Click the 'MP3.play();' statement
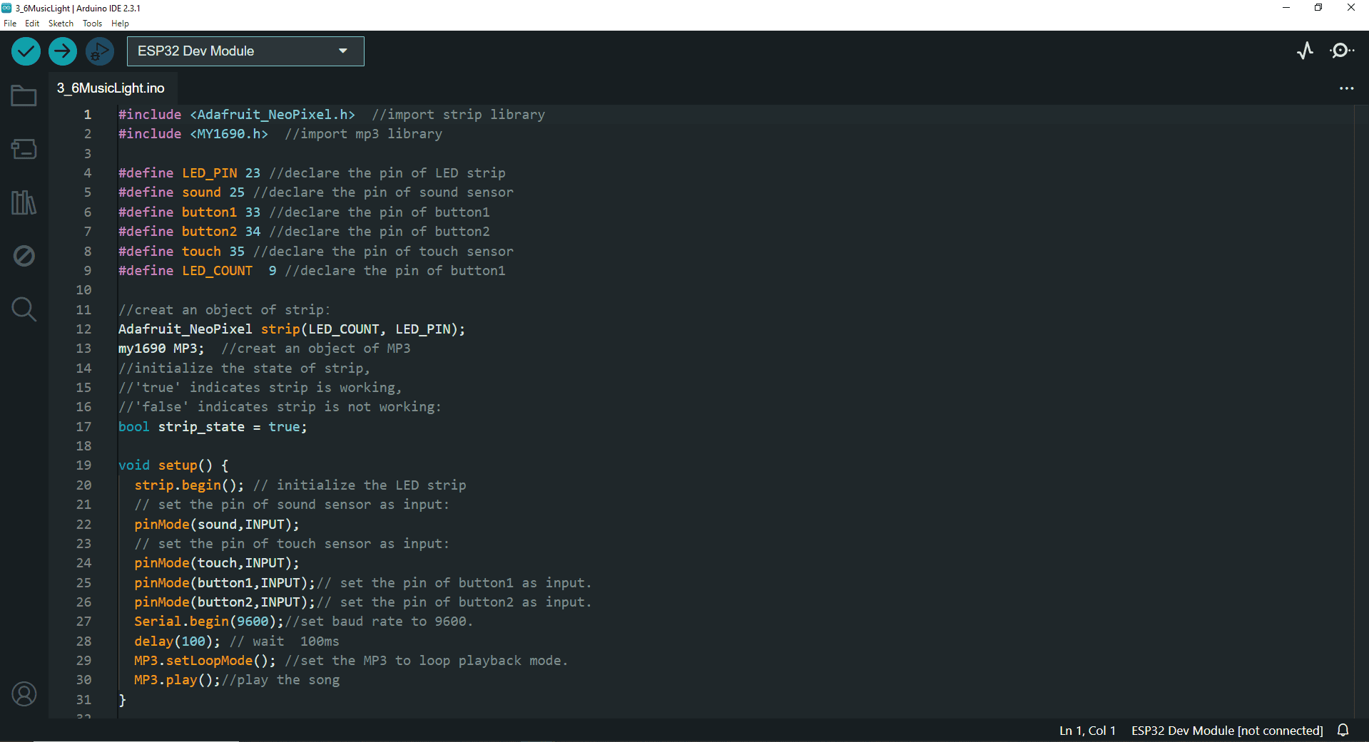This screenshot has width=1369, height=742. pos(178,680)
